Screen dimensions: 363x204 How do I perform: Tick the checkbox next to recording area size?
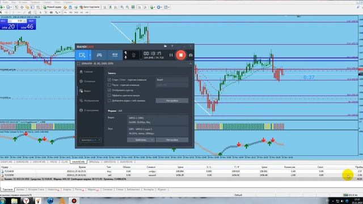click(x=78, y=63)
